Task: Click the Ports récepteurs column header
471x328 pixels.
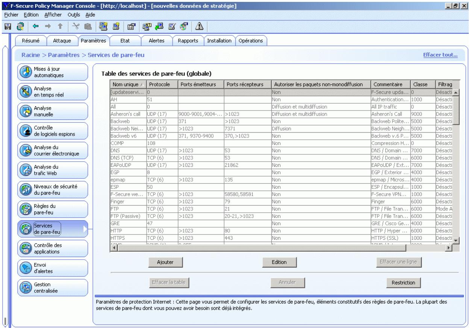Action: [247, 85]
